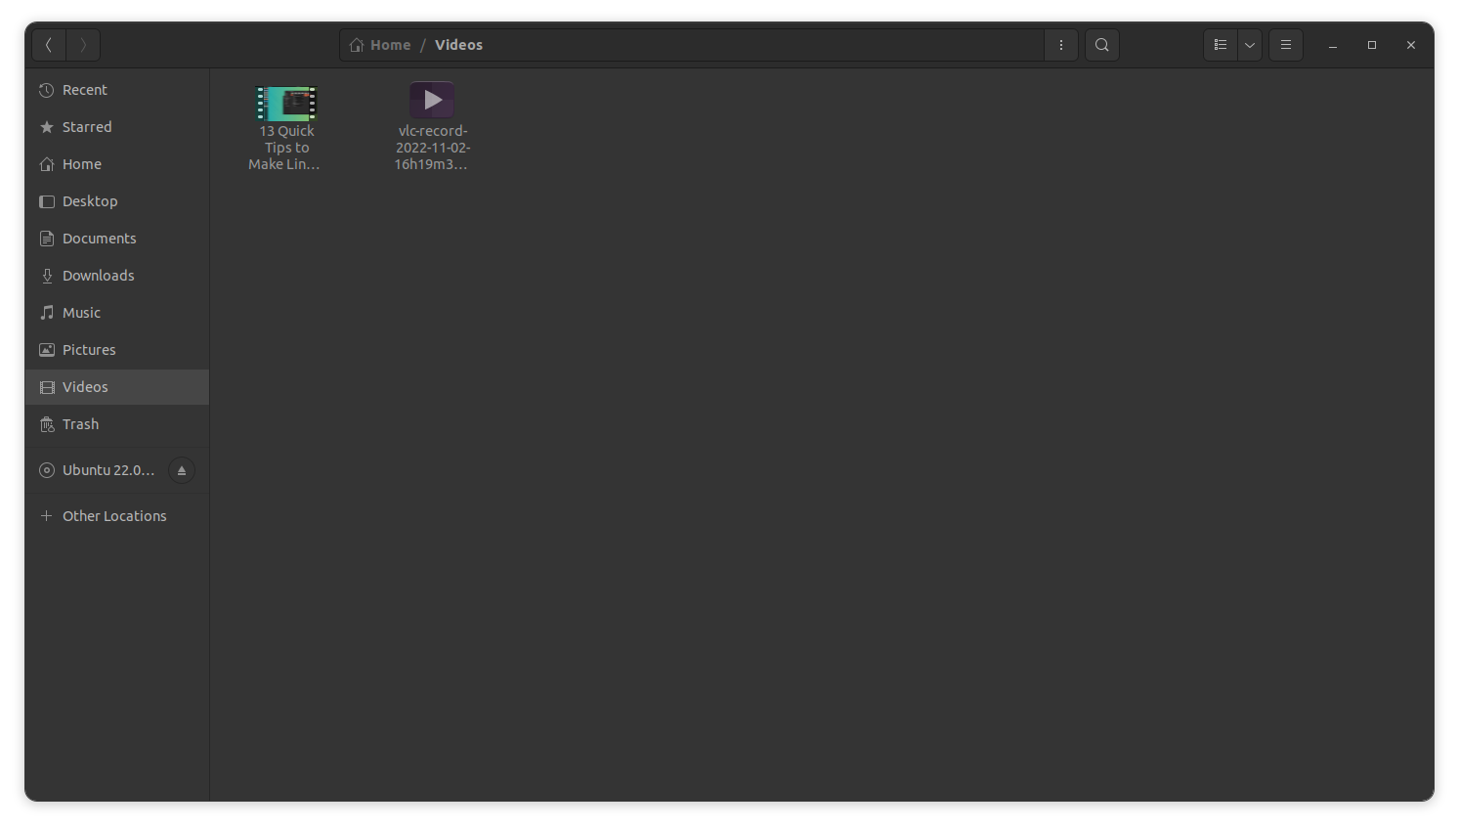The image size is (1459, 829).
Task: Open view options chevron next to list view
Action: click(1249, 44)
